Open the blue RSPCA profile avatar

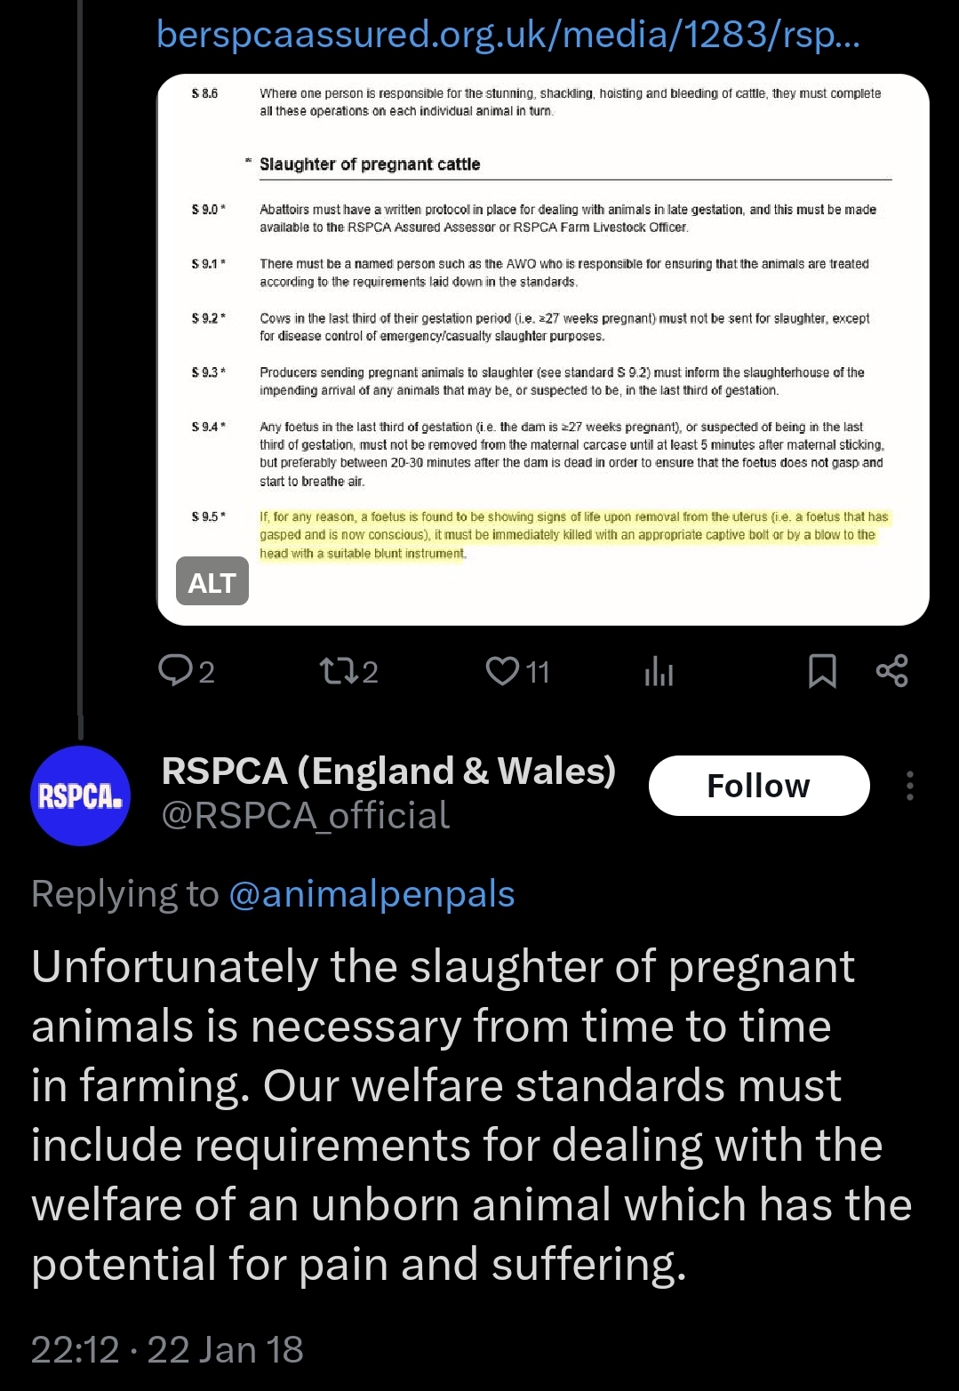[x=81, y=795]
